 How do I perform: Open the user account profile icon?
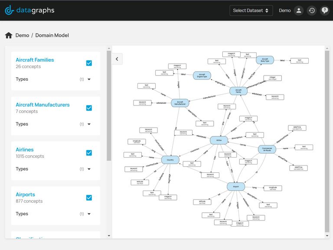pos(298,10)
